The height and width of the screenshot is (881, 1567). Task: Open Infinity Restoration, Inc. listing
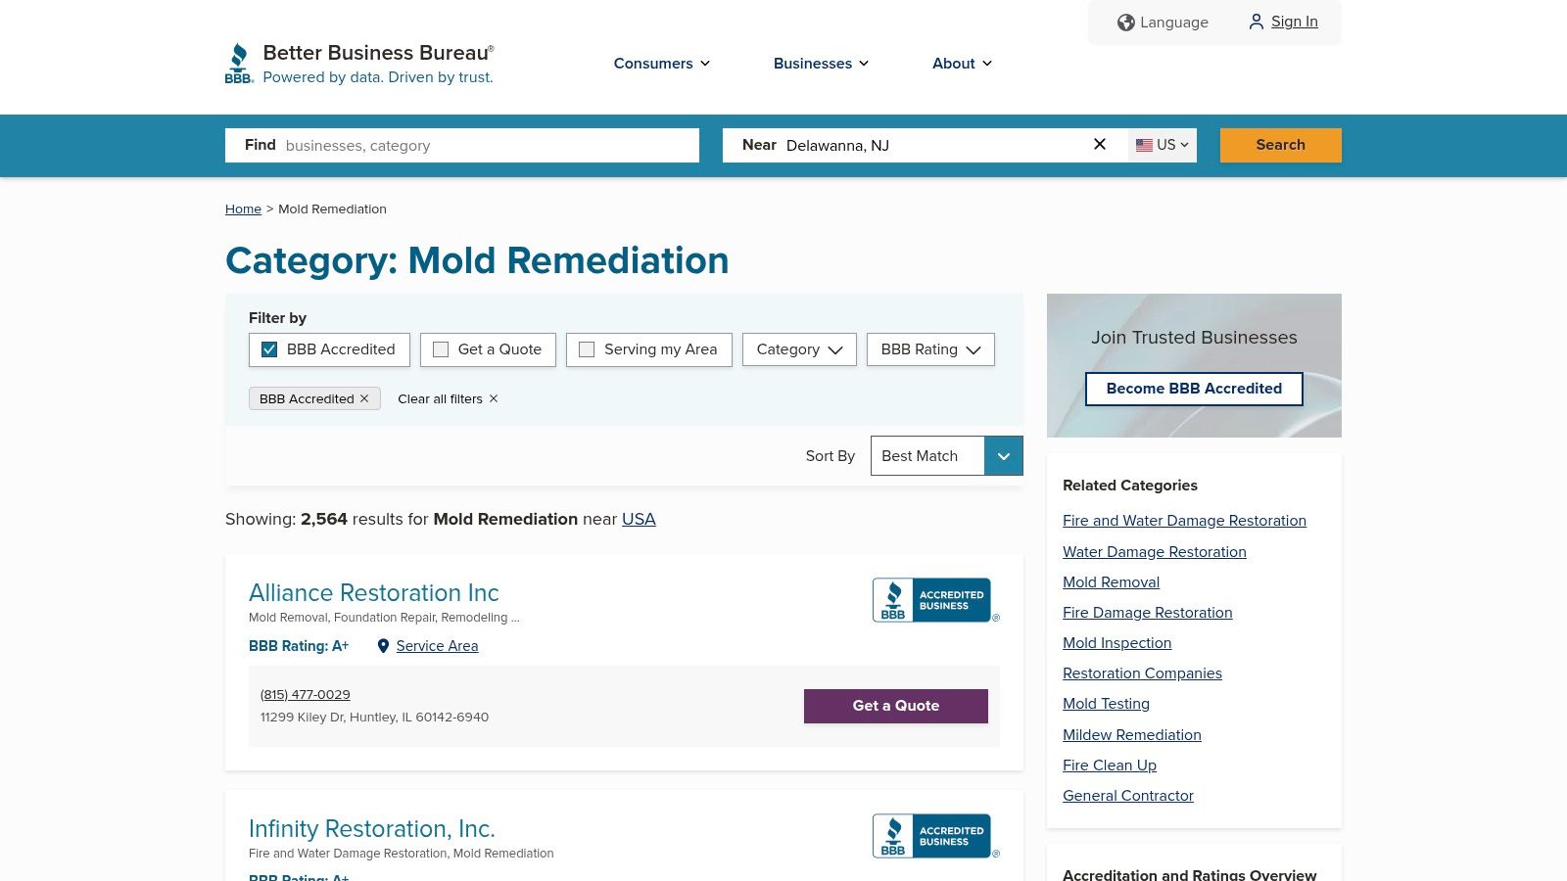pos(372,829)
